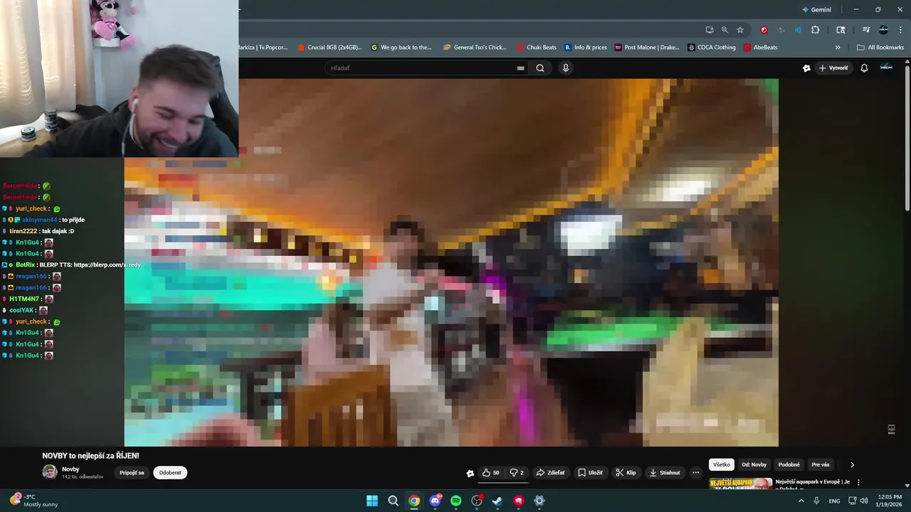Open the tab search side panel icon
The height and width of the screenshot is (512, 911).
[x=841, y=30]
